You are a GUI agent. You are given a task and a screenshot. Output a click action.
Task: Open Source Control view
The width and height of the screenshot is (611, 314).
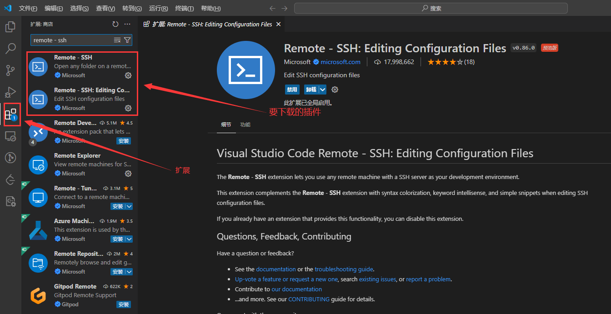10,70
